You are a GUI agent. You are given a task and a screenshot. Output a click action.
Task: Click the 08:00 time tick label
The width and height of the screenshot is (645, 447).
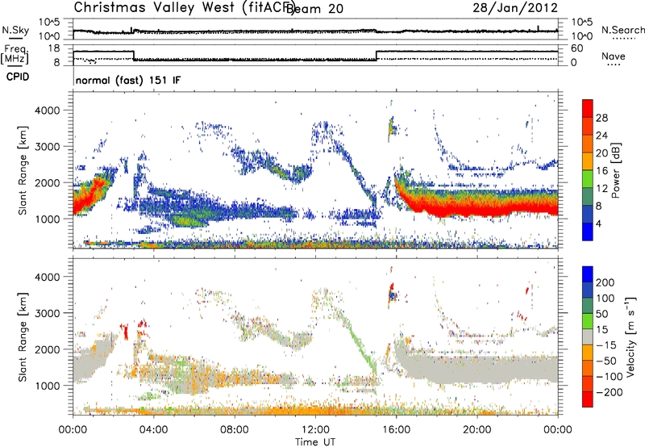tap(235, 430)
